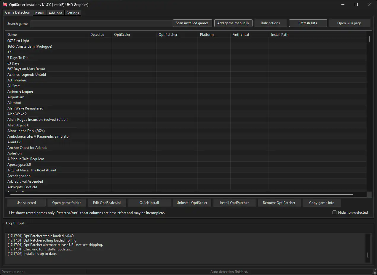
Task: Click Scan installed games button
Action: (x=192, y=23)
